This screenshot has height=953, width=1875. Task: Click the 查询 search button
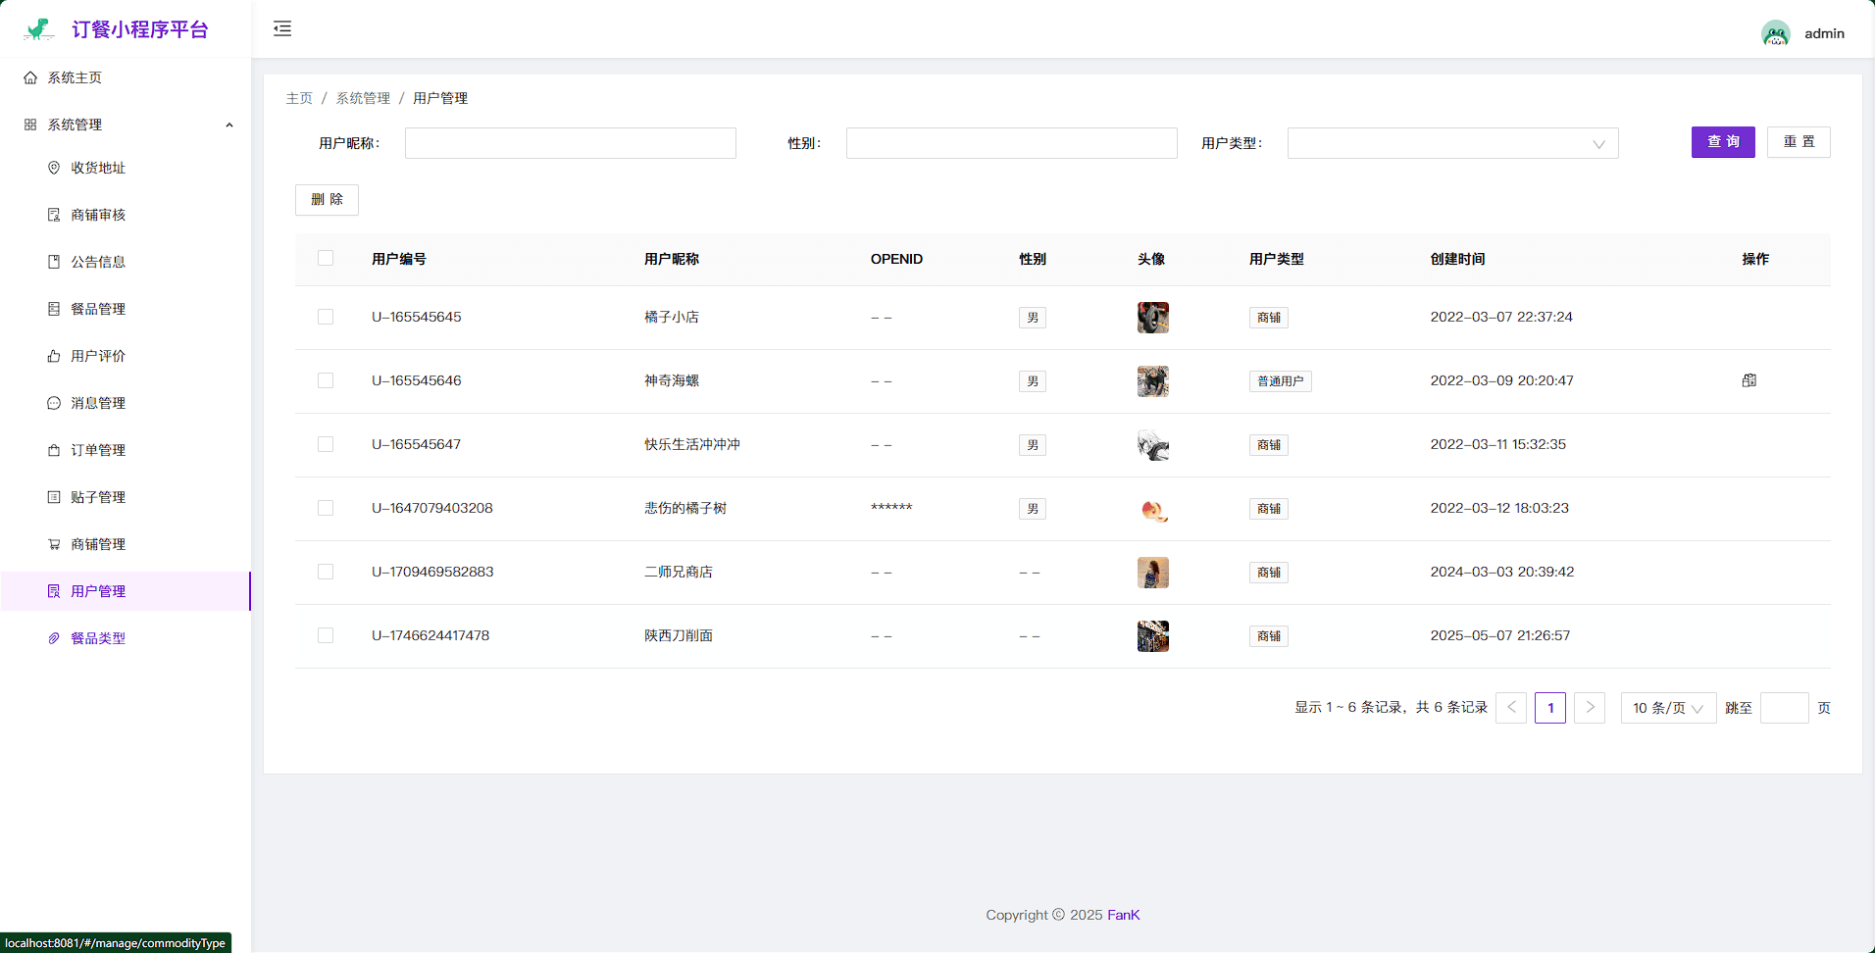coord(1722,142)
